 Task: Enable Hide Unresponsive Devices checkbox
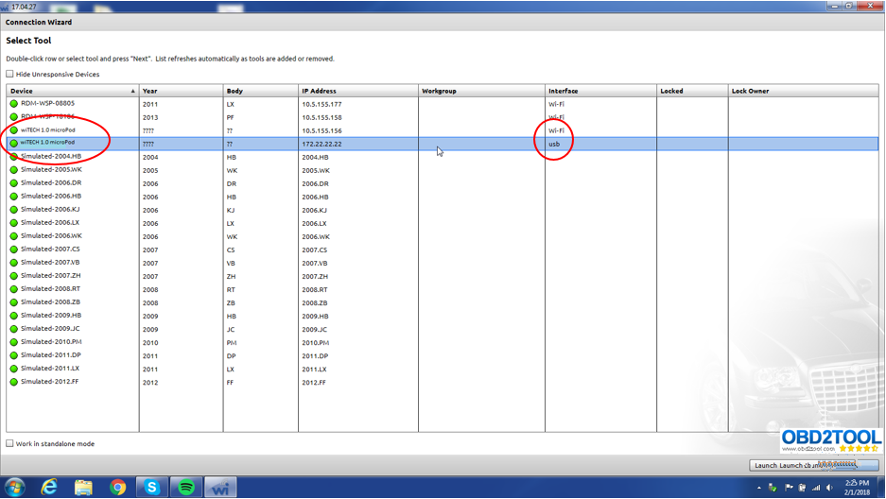coord(9,74)
